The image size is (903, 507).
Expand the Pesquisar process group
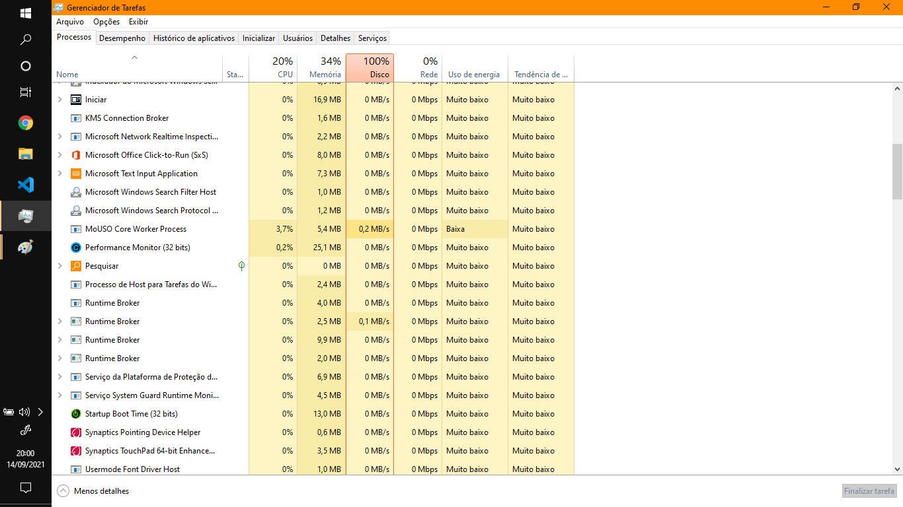click(59, 266)
